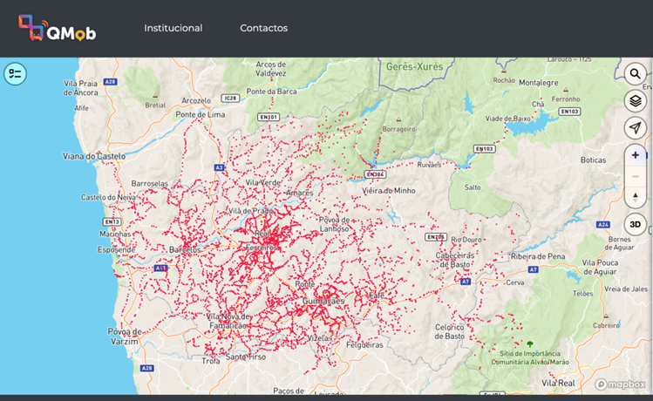Click the A3 highway shield marker
The width and height of the screenshot is (653, 401).
(219, 167)
